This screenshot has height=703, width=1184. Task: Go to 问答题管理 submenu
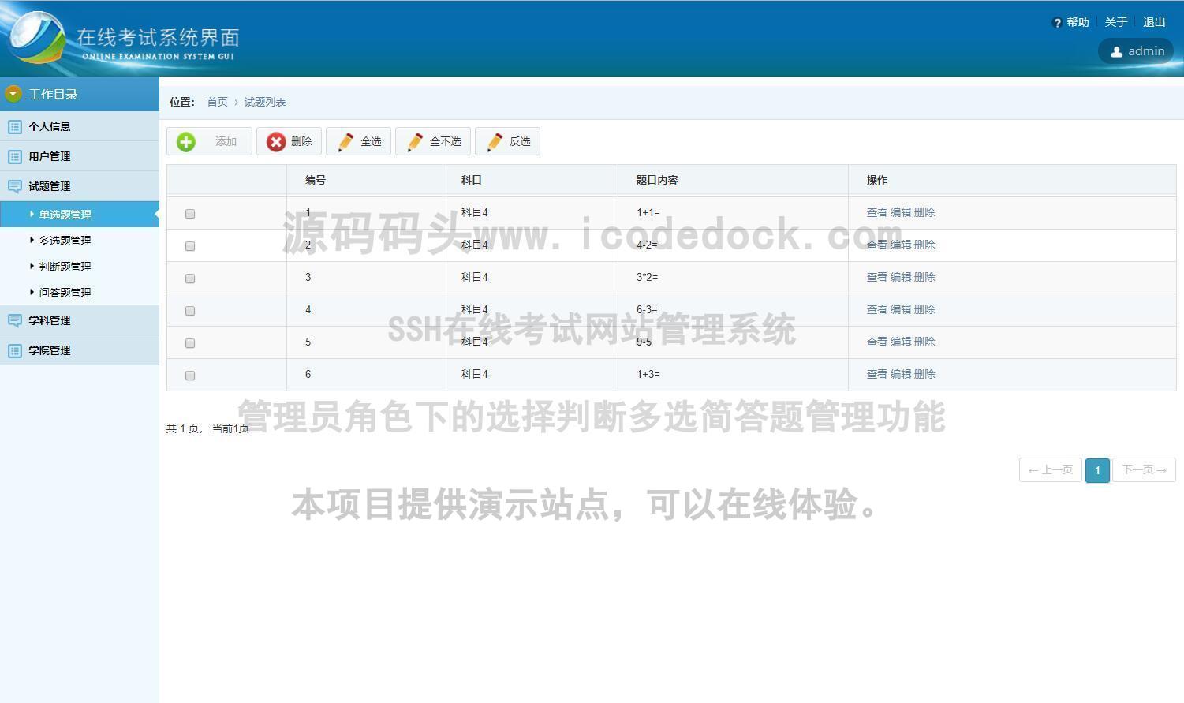(65, 293)
